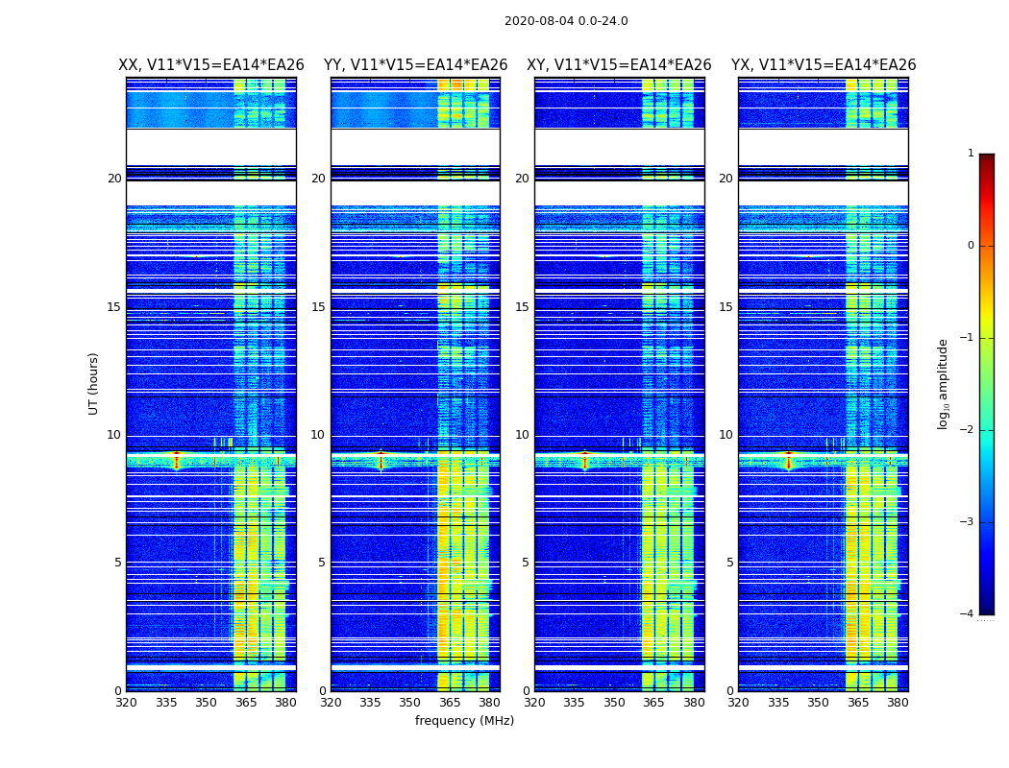The height and width of the screenshot is (768, 1009).
Task: Click the XX panel title text
Action: point(211,65)
